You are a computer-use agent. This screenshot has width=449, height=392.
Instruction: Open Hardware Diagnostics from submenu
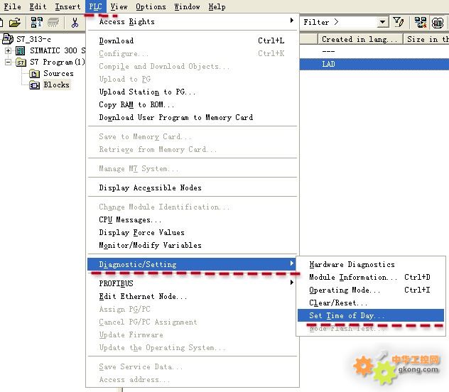coord(371,264)
